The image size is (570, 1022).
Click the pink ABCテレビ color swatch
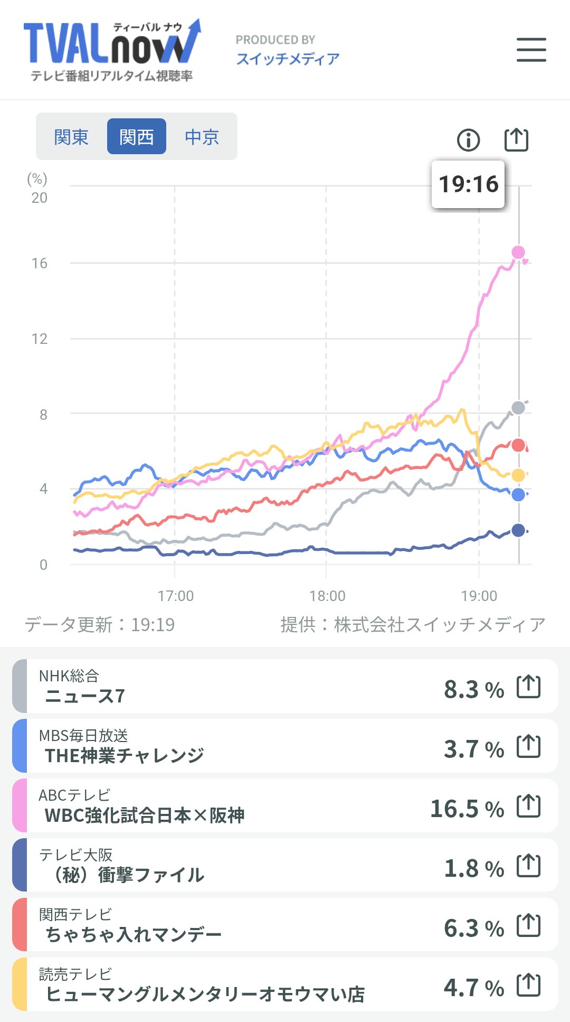pos(20,806)
